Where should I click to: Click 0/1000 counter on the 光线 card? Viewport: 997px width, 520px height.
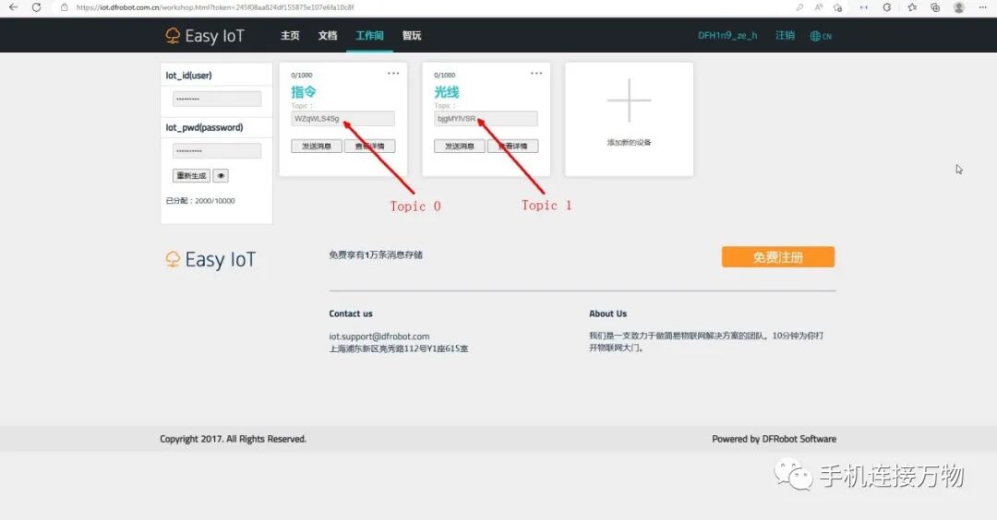tap(444, 75)
